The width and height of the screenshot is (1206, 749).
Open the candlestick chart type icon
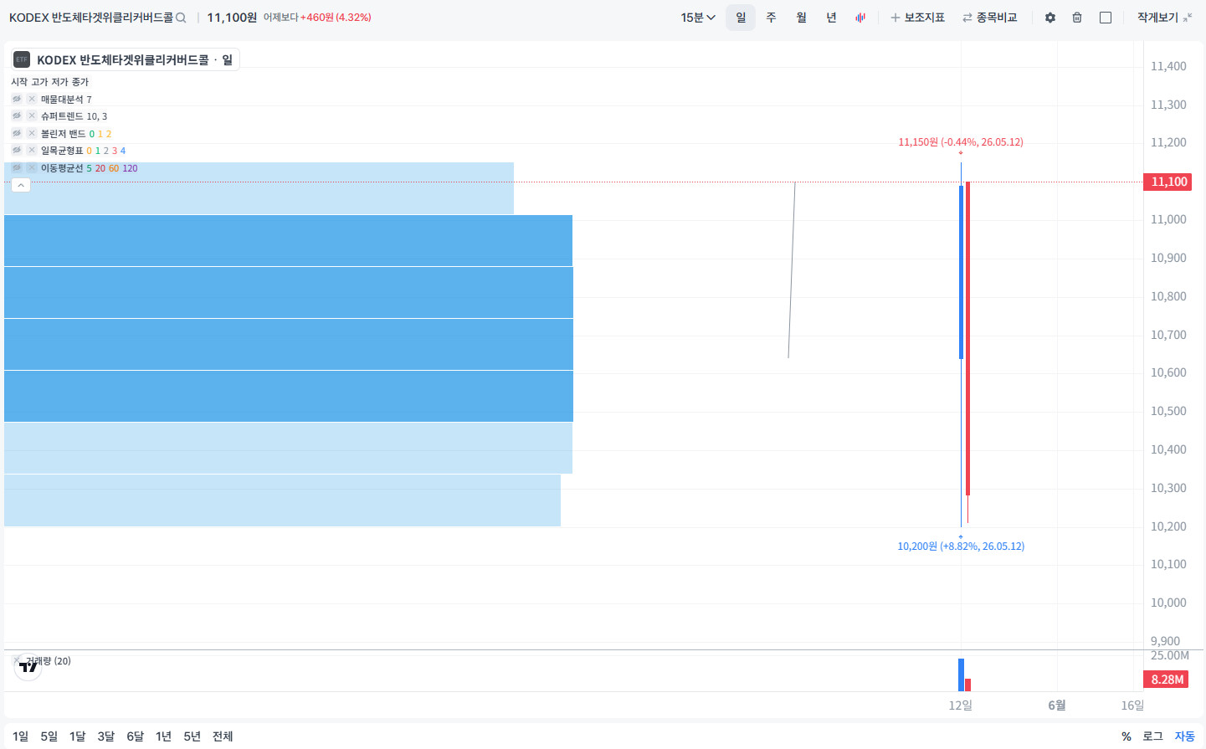pos(860,18)
